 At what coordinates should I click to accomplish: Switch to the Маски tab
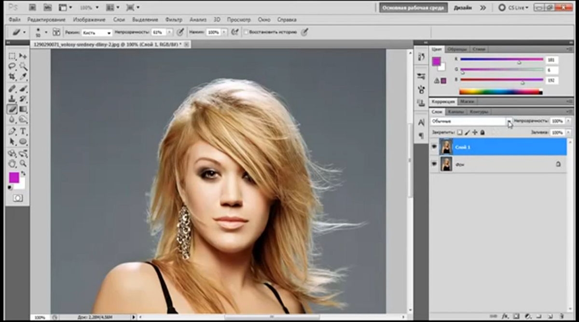click(x=467, y=101)
